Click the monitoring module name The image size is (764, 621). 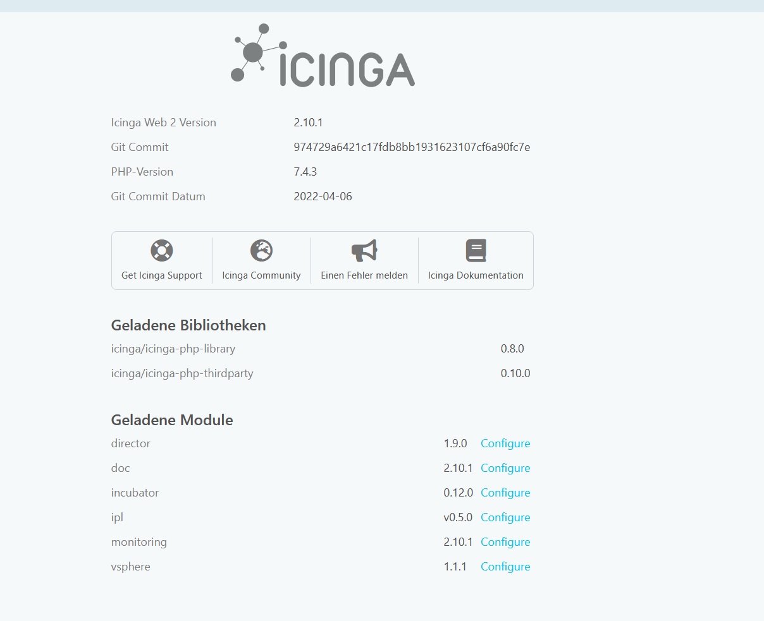point(139,542)
